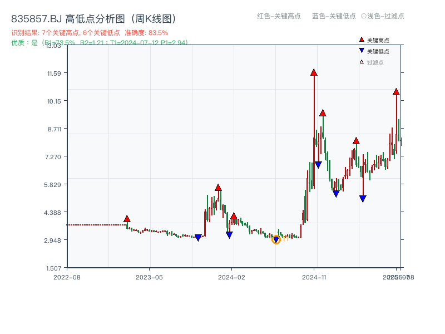The height and width of the screenshot is (334, 445).
Task: Click the blue triangle icon in the 关键低点 legend
Action: pyautogui.click(x=362, y=51)
